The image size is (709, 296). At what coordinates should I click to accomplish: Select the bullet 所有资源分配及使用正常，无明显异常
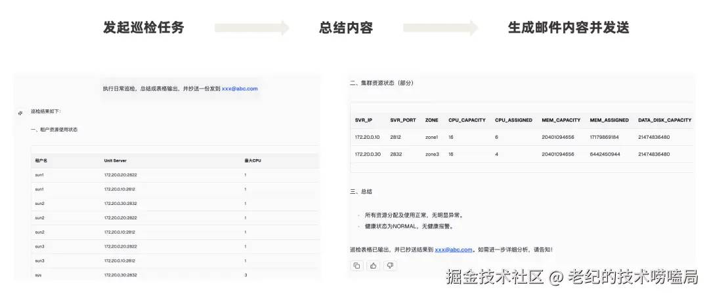pyautogui.click(x=414, y=215)
